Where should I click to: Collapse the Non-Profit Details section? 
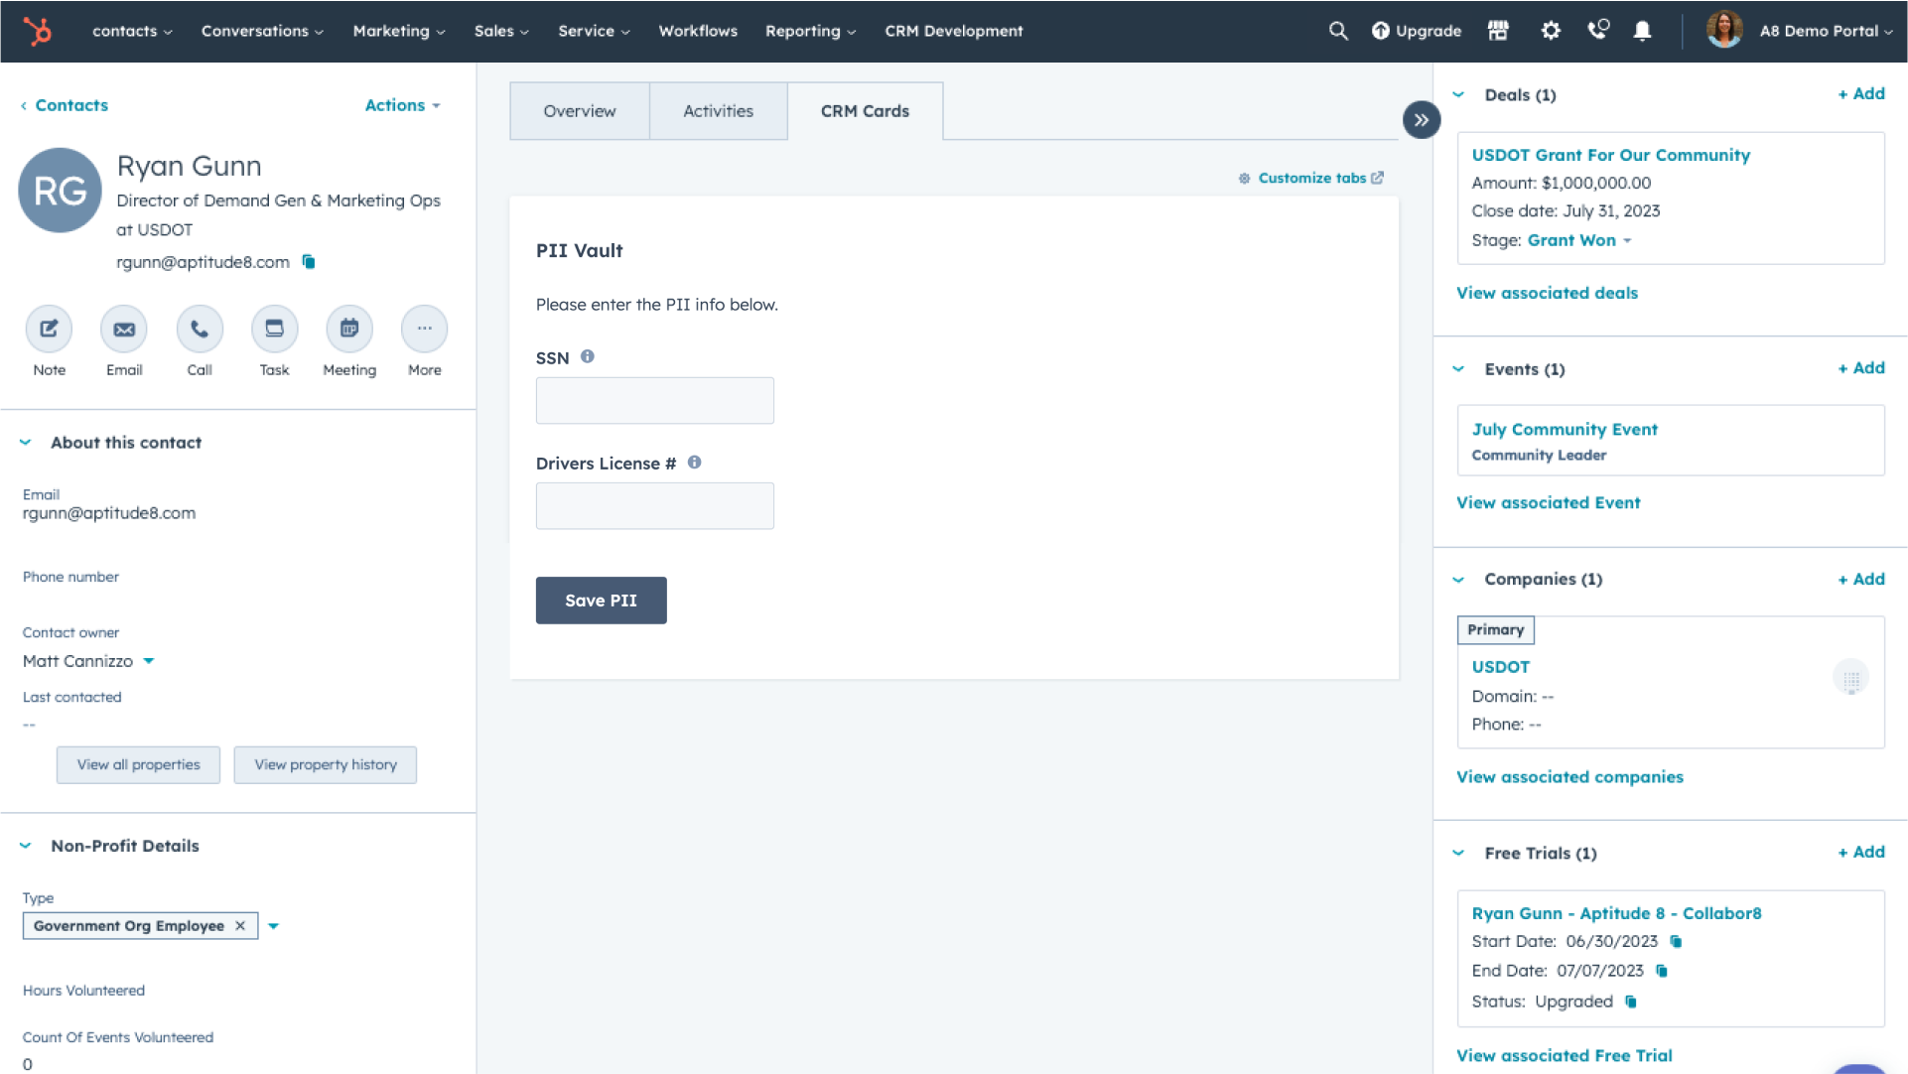[26, 846]
